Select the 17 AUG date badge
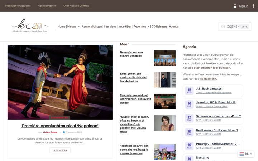Screen dimensions: 258x161 189,118
